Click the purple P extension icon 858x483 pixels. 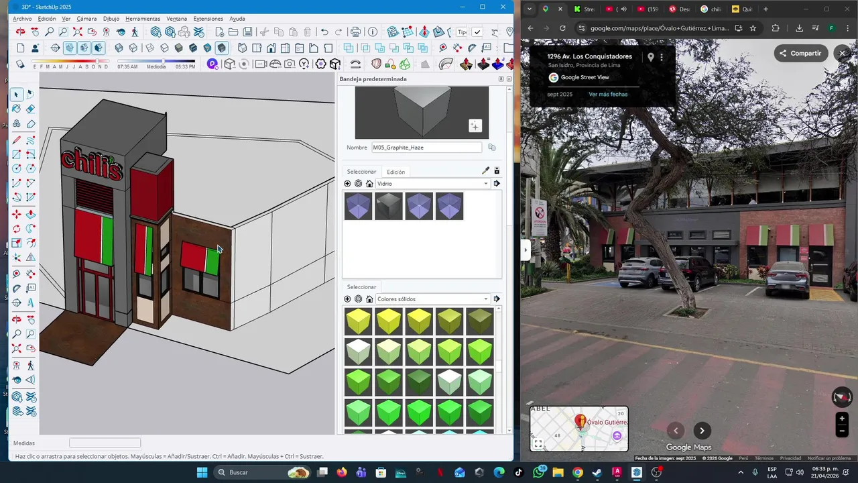tap(212, 64)
